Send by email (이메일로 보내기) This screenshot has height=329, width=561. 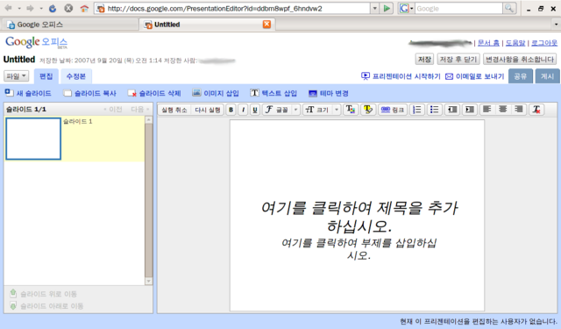coord(474,76)
